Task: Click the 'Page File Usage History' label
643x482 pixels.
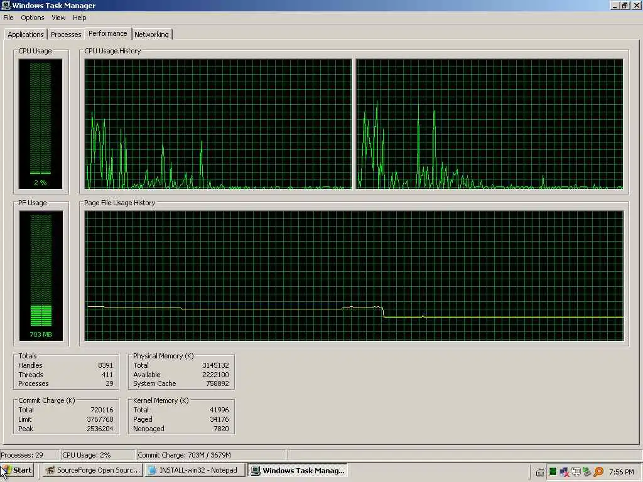Action: click(120, 203)
